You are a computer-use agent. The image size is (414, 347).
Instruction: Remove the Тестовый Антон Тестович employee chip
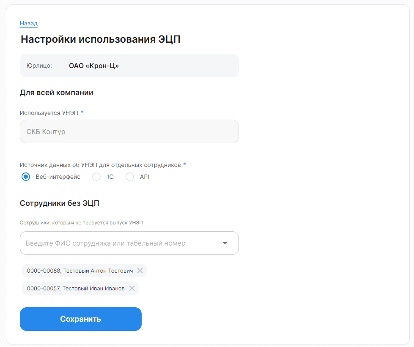point(140,270)
